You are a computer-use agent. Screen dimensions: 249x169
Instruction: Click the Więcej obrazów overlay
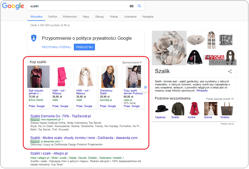click(x=223, y=62)
